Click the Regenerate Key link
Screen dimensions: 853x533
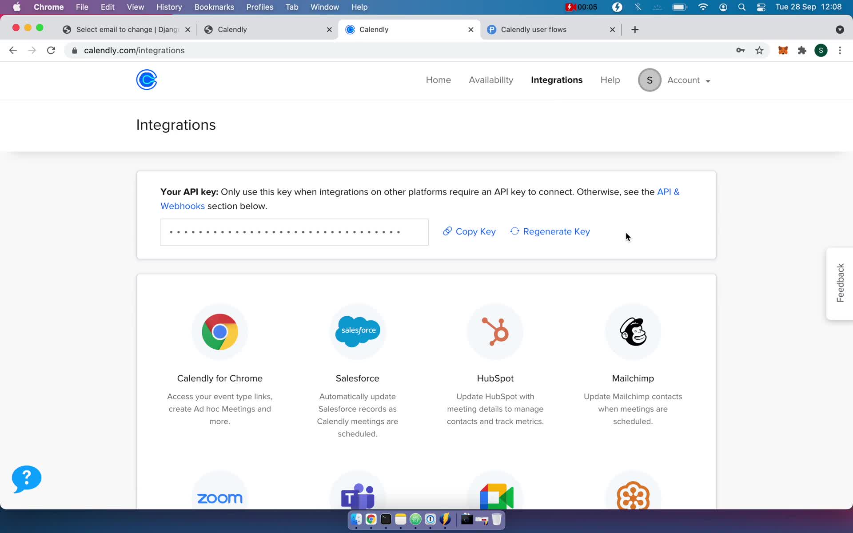coord(550,231)
